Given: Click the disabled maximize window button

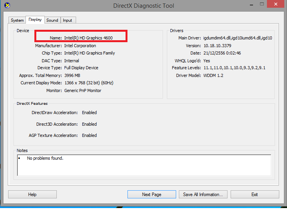Looking at the screenshot, I should [x=262, y=4].
